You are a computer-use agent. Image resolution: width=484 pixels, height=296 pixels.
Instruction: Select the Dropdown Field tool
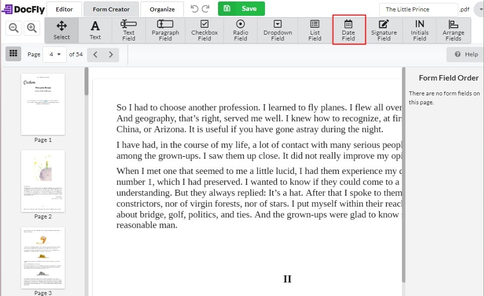click(x=277, y=30)
